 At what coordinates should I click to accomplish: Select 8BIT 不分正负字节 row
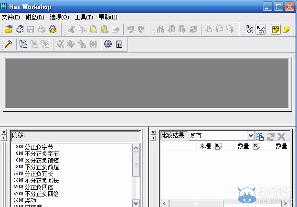click(x=72, y=154)
